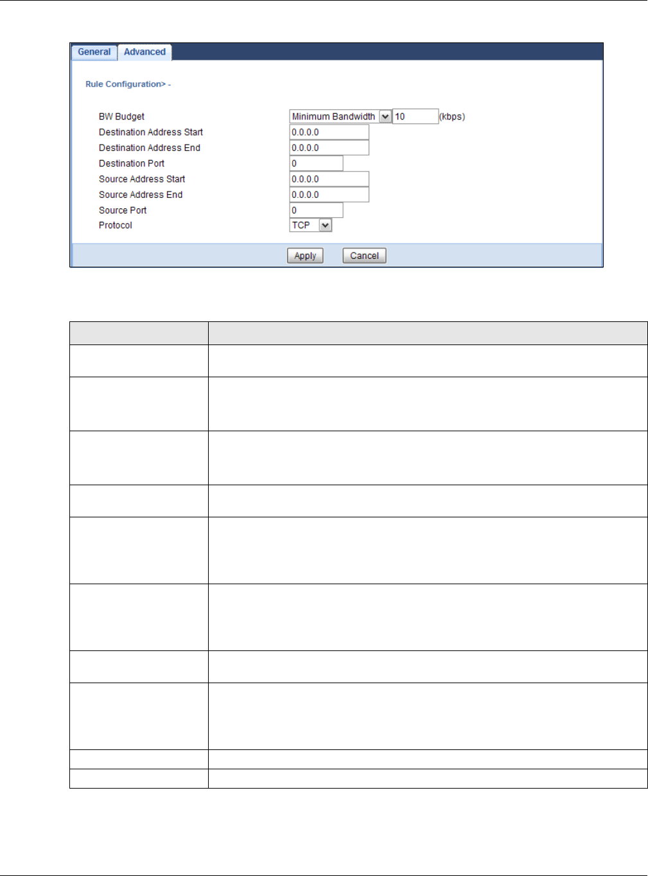Click the BW Budget label
Viewport: 648px width, 876px height.
pyautogui.click(x=121, y=116)
